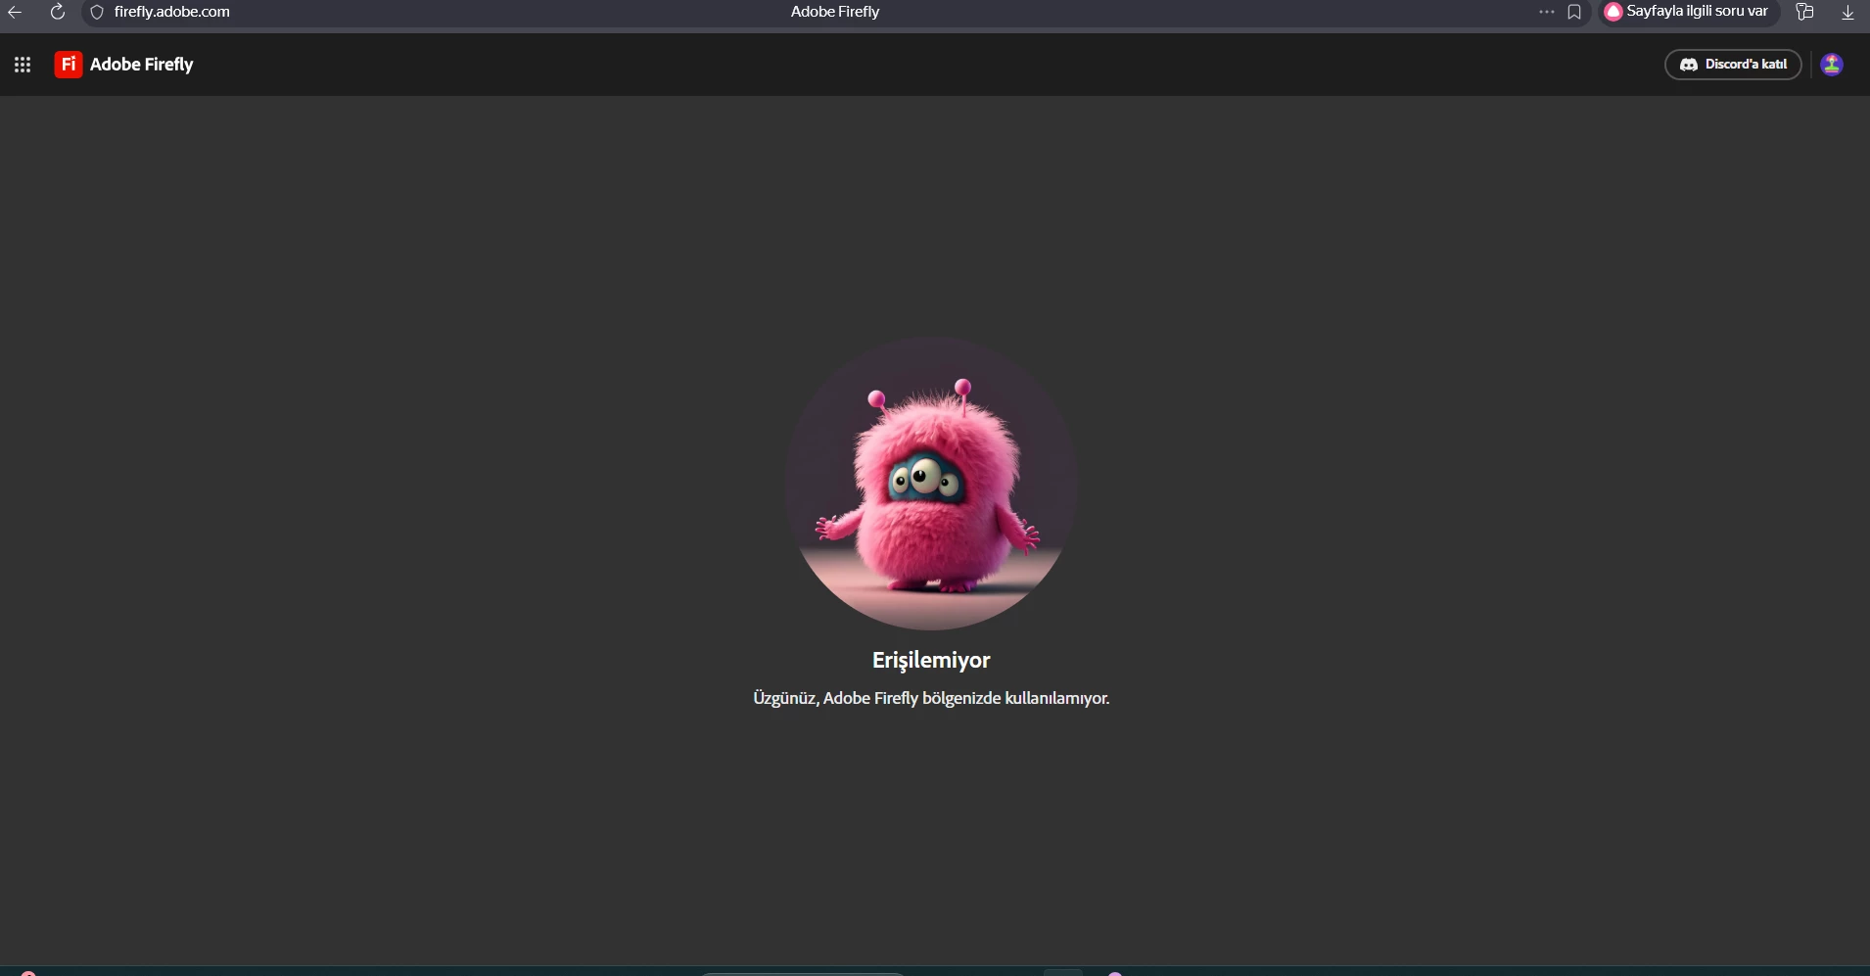Image resolution: width=1870 pixels, height=976 pixels.
Task: Click the pink fuzzy monster image
Action: click(x=931, y=484)
